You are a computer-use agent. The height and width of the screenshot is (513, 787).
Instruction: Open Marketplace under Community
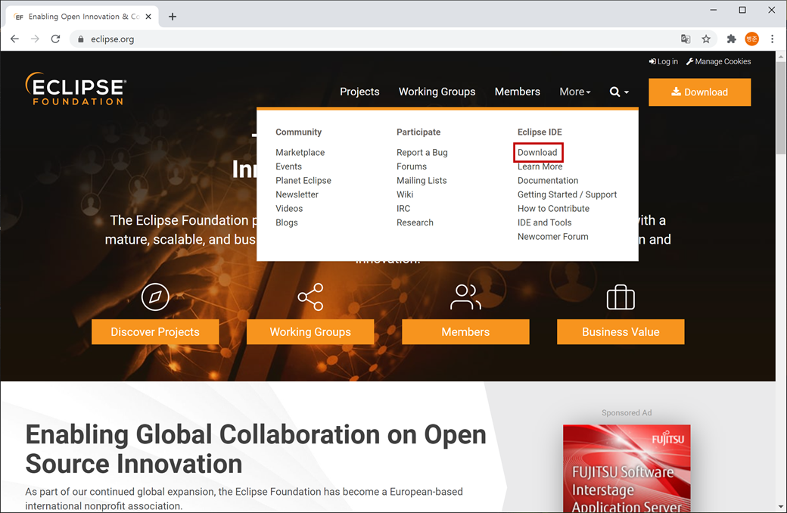click(300, 152)
